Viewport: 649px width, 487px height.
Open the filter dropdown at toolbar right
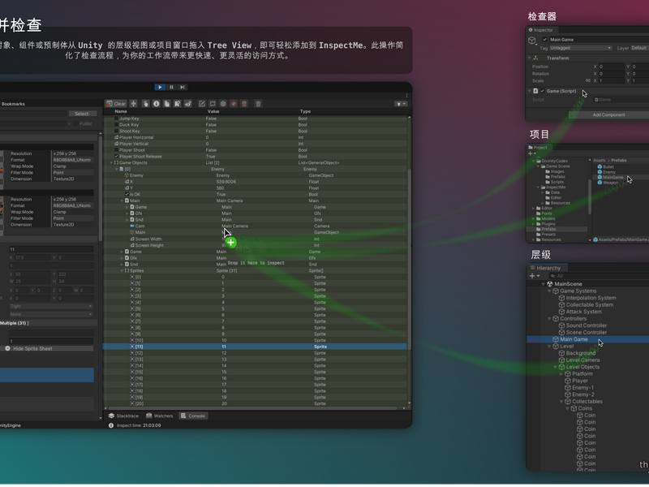pos(401,104)
